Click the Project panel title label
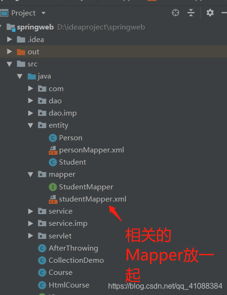 23,13
